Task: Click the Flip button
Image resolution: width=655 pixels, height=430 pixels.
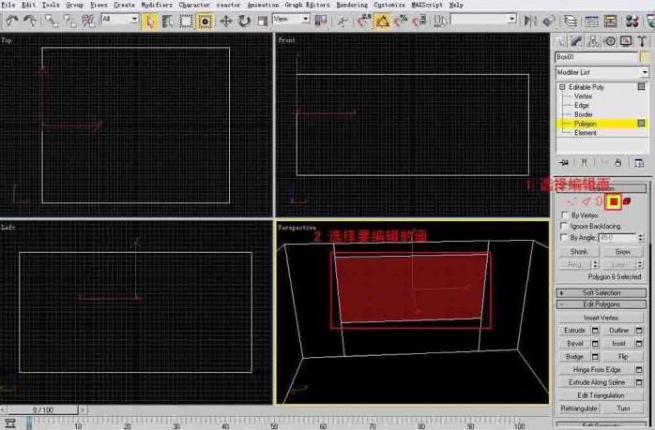Action: tap(623, 357)
